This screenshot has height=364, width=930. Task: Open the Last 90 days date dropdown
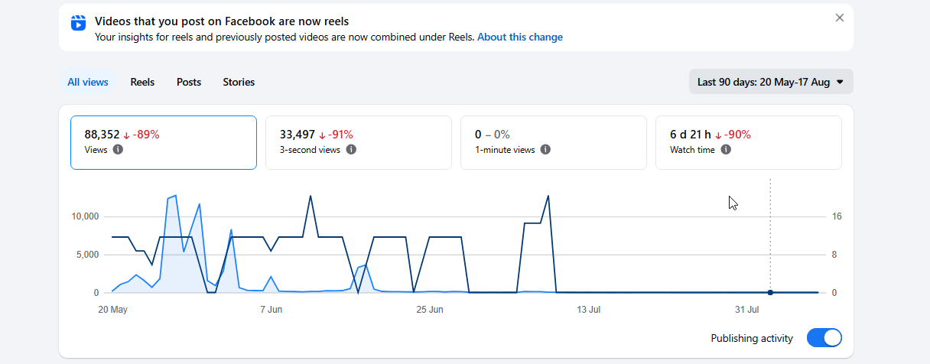click(771, 82)
